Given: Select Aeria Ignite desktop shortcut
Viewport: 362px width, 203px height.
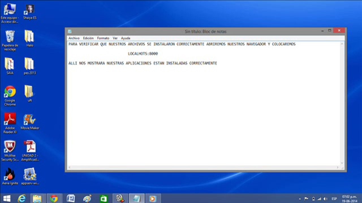Looking at the screenshot, I should 10,176.
